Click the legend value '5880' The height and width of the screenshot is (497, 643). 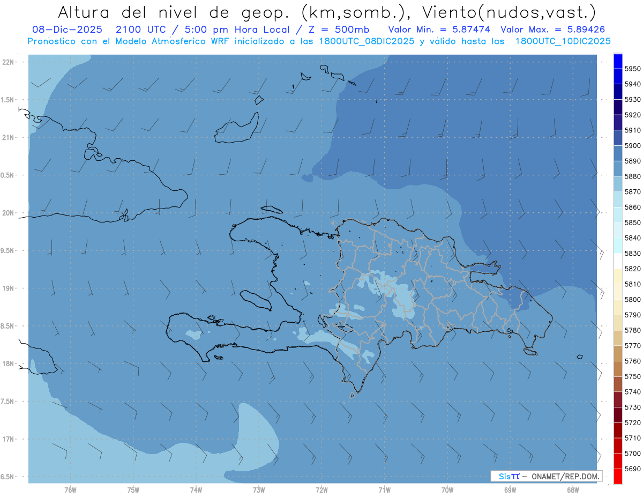pos(632,176)
